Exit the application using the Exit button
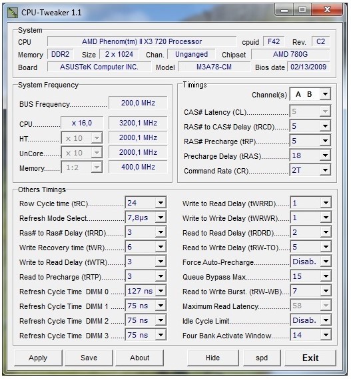Image resolution: width=351 pixels, height=379 pixels. 310,358
